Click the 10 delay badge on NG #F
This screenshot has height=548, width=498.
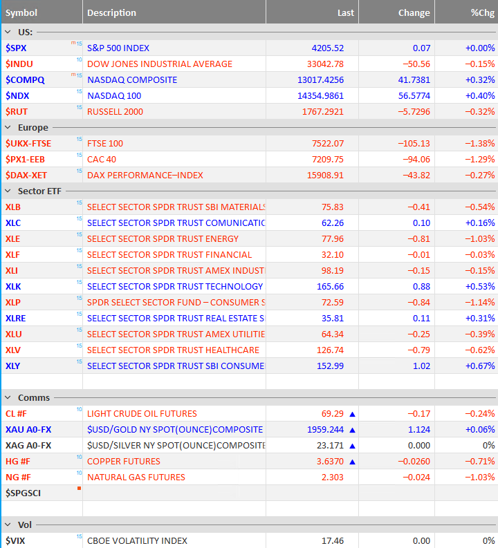[79, 473]
